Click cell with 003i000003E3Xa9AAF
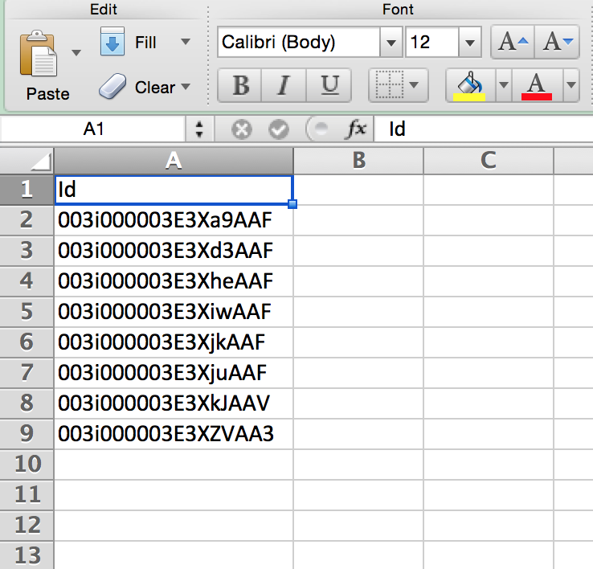This screenshot has height=569, width=593. [174, 220]
